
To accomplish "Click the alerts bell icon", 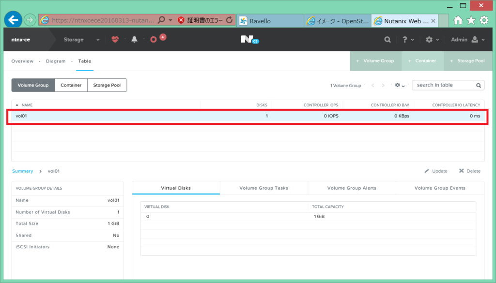I will [x=135, y=39].
